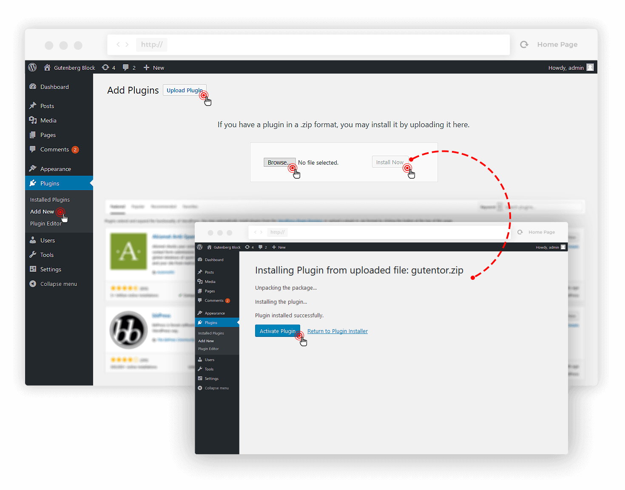The image size is (625, 490).
Task: Click Users label in front window sidebar
Action: 210,360
